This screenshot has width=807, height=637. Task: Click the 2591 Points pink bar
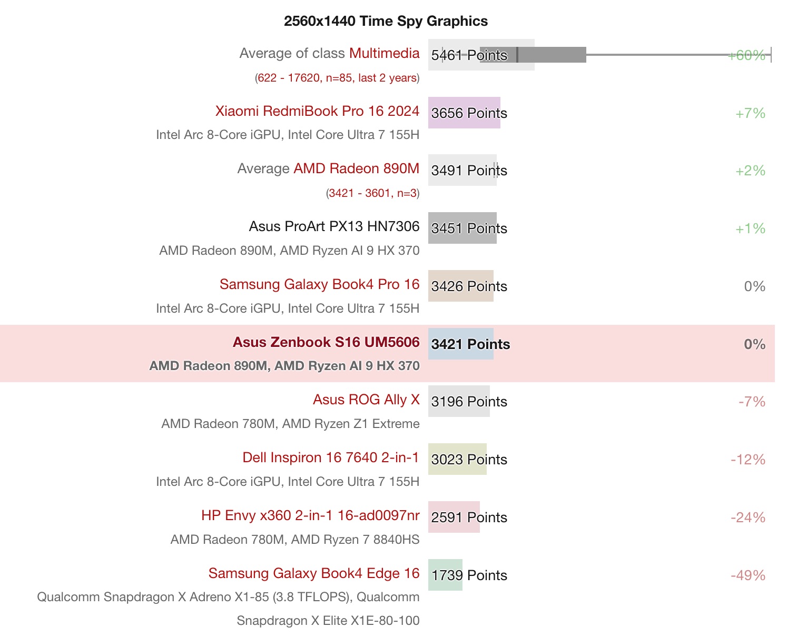coord(454,517)
